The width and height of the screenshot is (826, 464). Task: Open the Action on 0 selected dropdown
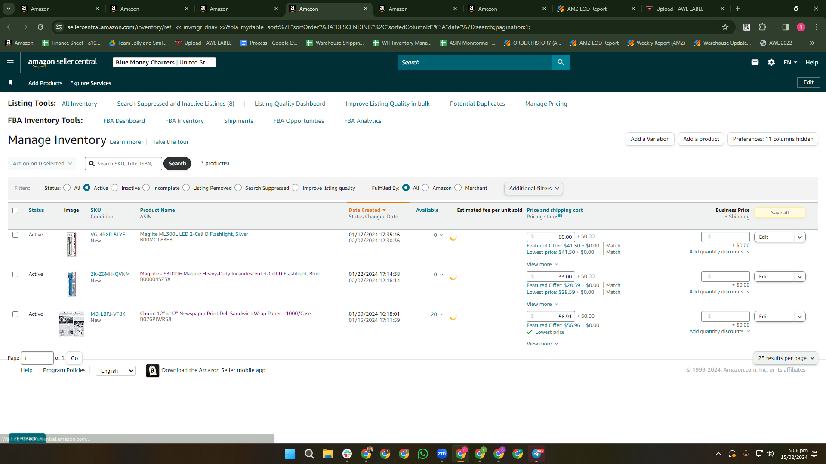pos(42,163)
